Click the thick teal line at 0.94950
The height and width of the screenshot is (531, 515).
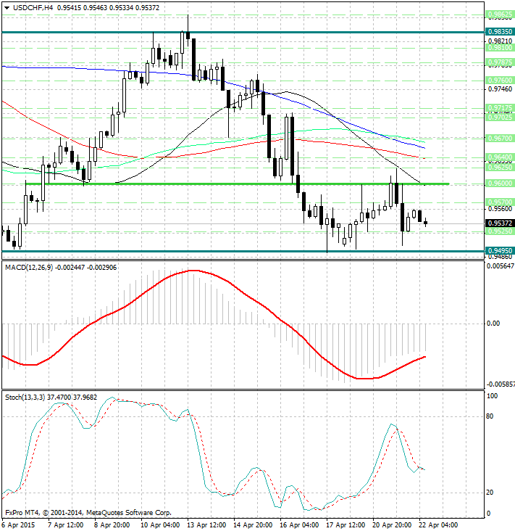coord(243,251)
